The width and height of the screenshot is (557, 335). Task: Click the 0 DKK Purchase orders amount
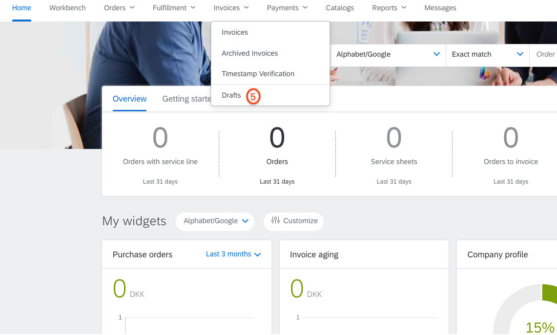[128, 289]
